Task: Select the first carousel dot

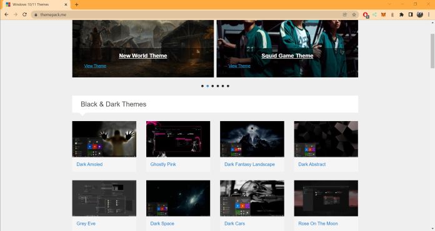Action: click(x=202, y=86)
